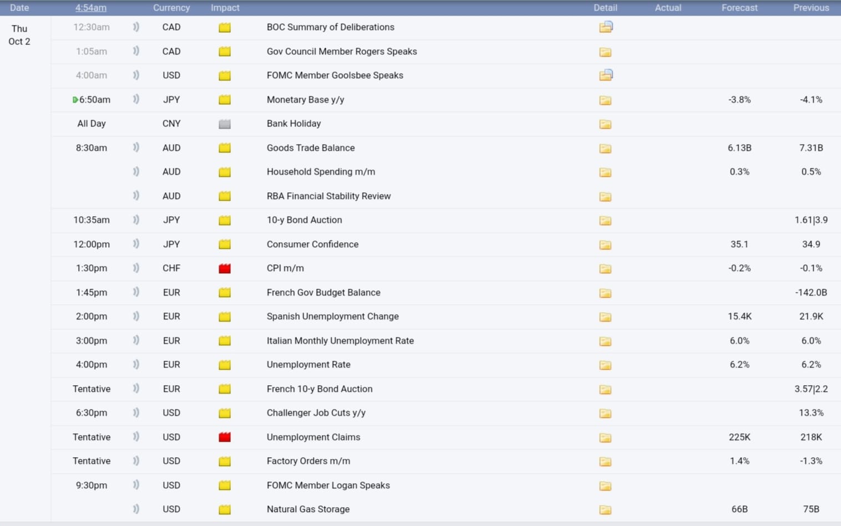Open detail folder for CPI m/m
The width and height of the screenshot is (841, 526).
(x=605, y=269)
